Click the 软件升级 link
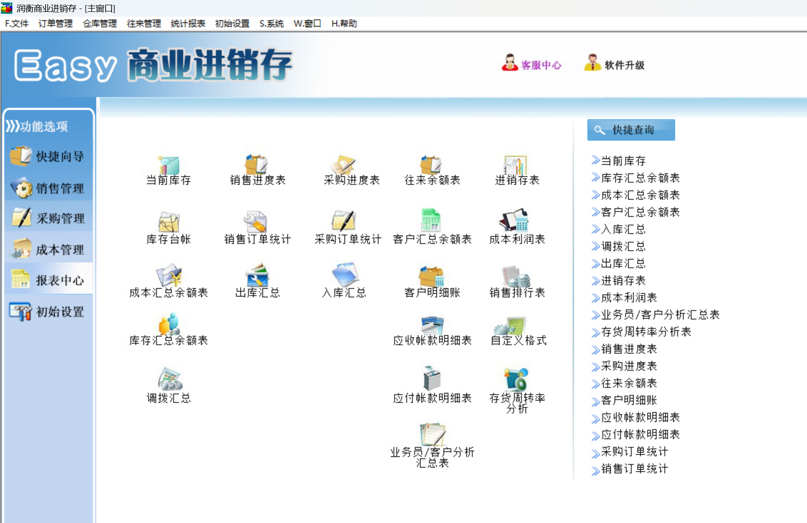 point(614,64)
